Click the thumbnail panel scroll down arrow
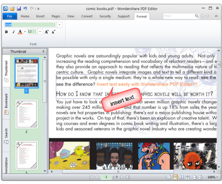Image resolution: width=222 pixels, height=184 pixels. coord(45,171)
